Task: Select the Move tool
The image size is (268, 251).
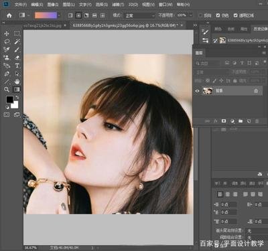Action: click(7, 33)
